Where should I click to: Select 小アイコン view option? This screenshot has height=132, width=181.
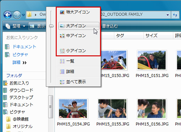79,51
